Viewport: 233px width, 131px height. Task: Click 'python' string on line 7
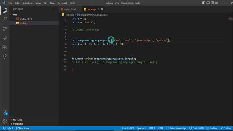pyautogui.click(x=161, y=40)
